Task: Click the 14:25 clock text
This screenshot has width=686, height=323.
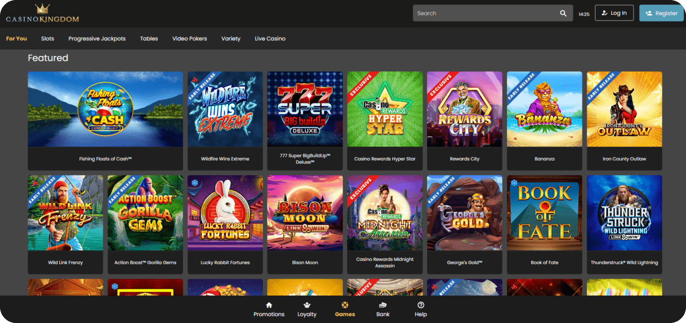Action: [584, 14]
